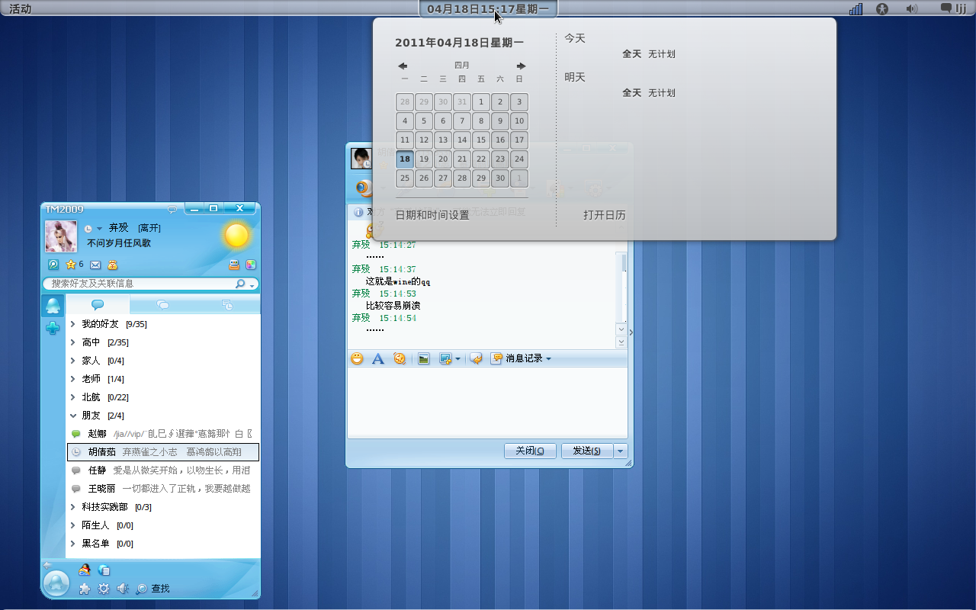Switch to the groups double-bubble tab
Screen dimensions: 976x610
pos(162,304)
